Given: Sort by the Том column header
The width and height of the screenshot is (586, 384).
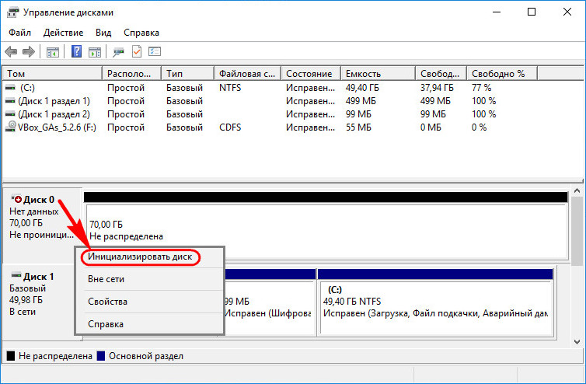Looking at the screenshot, I should 52,74.
